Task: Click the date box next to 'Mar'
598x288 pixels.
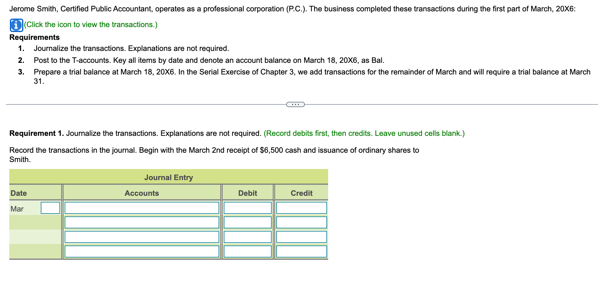Action: click(x=50, y=208)
